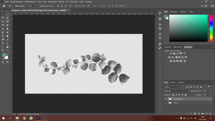Toggle the layer filter switch

click(x=208, y=86)
